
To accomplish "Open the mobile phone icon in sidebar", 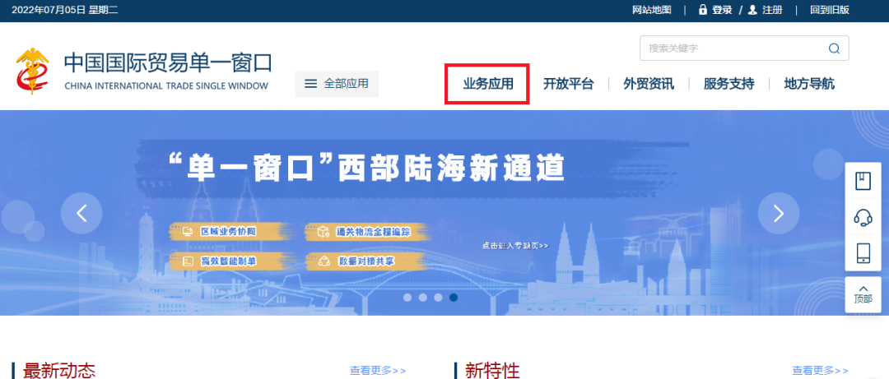I will (863, 253).
